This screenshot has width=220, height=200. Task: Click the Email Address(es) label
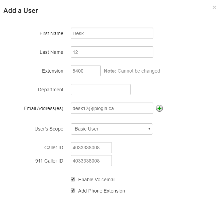pyautogui.click(x=44, y=108)
